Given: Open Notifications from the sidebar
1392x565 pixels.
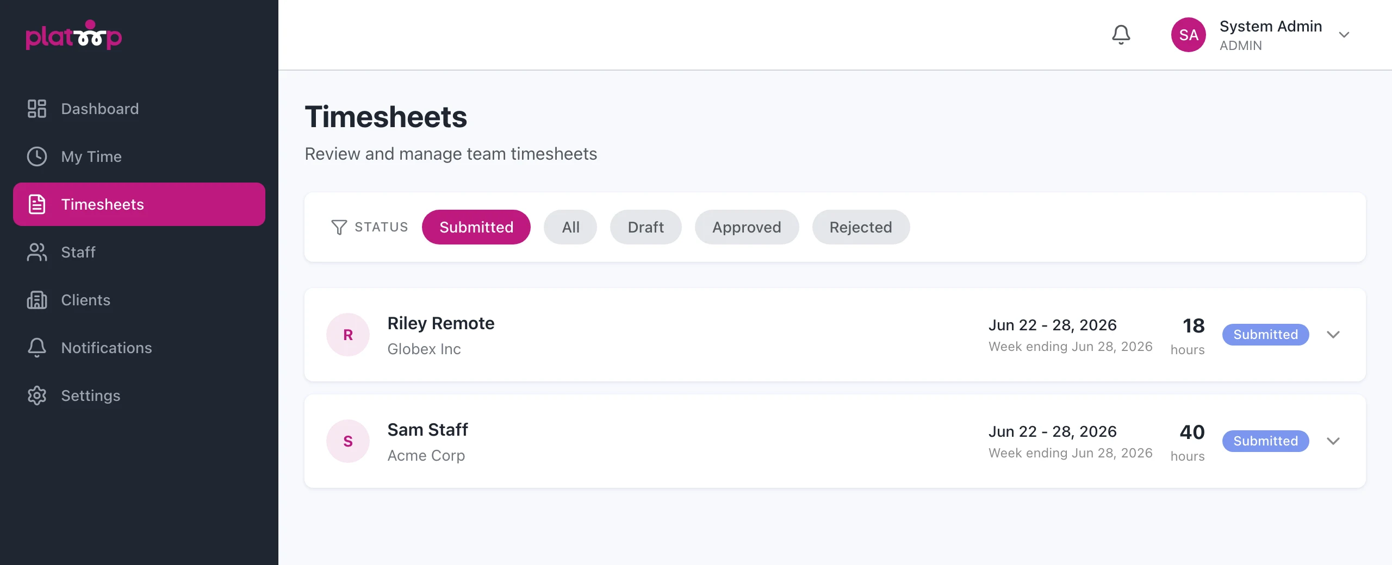Looking at the screenshot, I should 139,348.
